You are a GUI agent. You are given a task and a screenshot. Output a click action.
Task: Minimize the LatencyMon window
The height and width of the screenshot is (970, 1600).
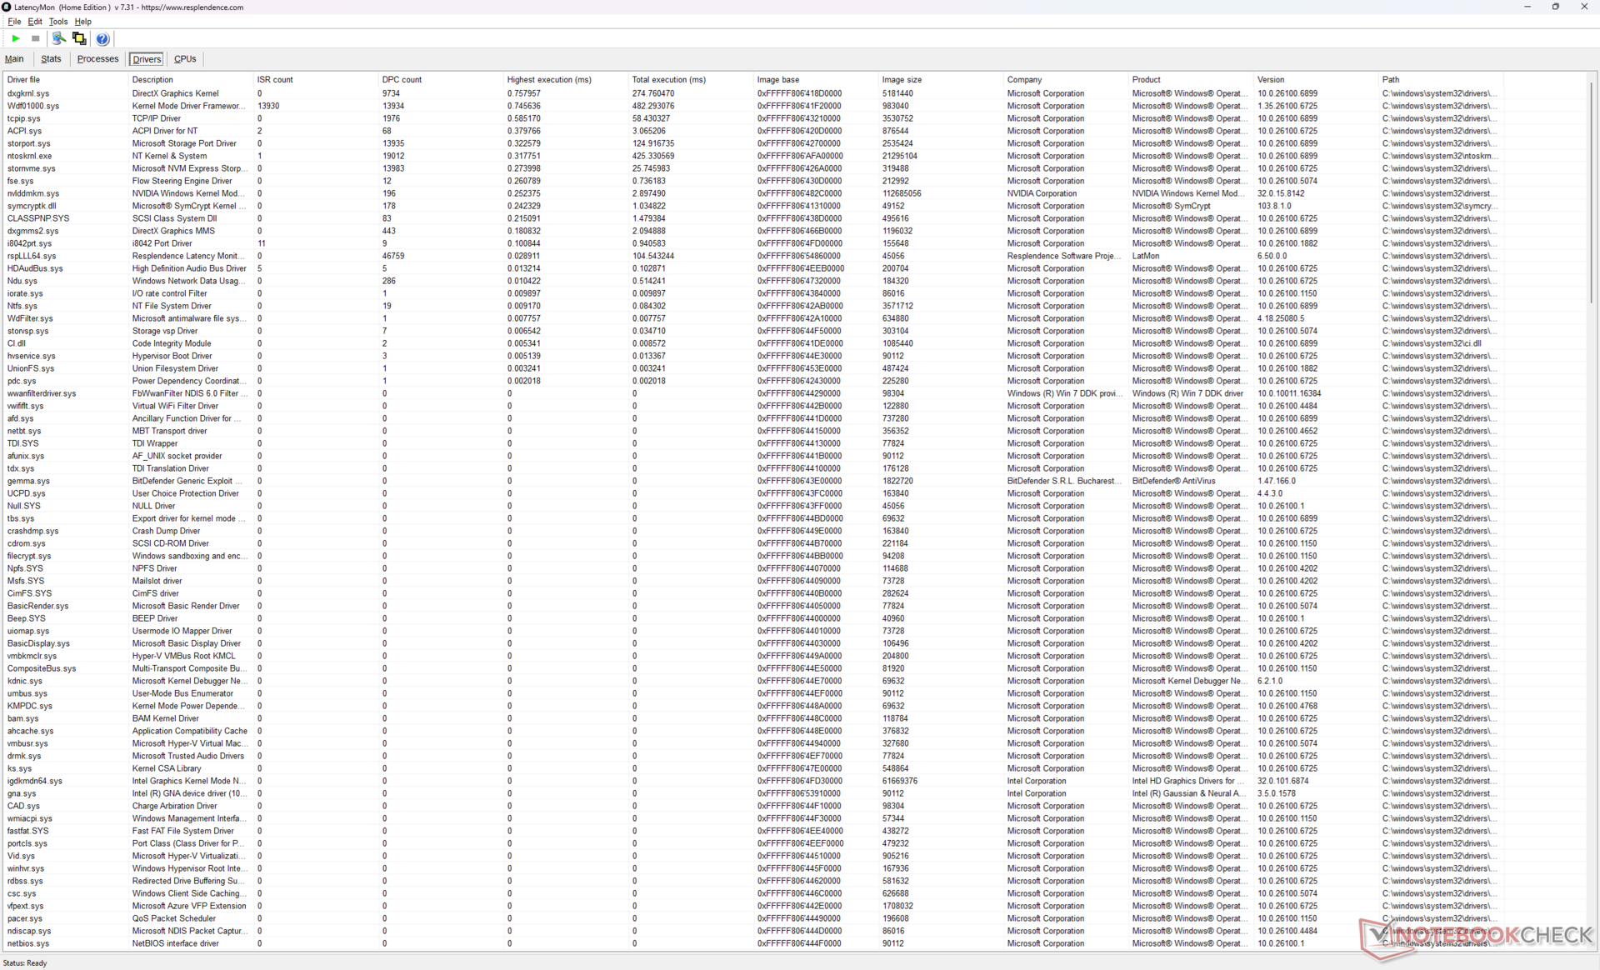point(1527,7)
